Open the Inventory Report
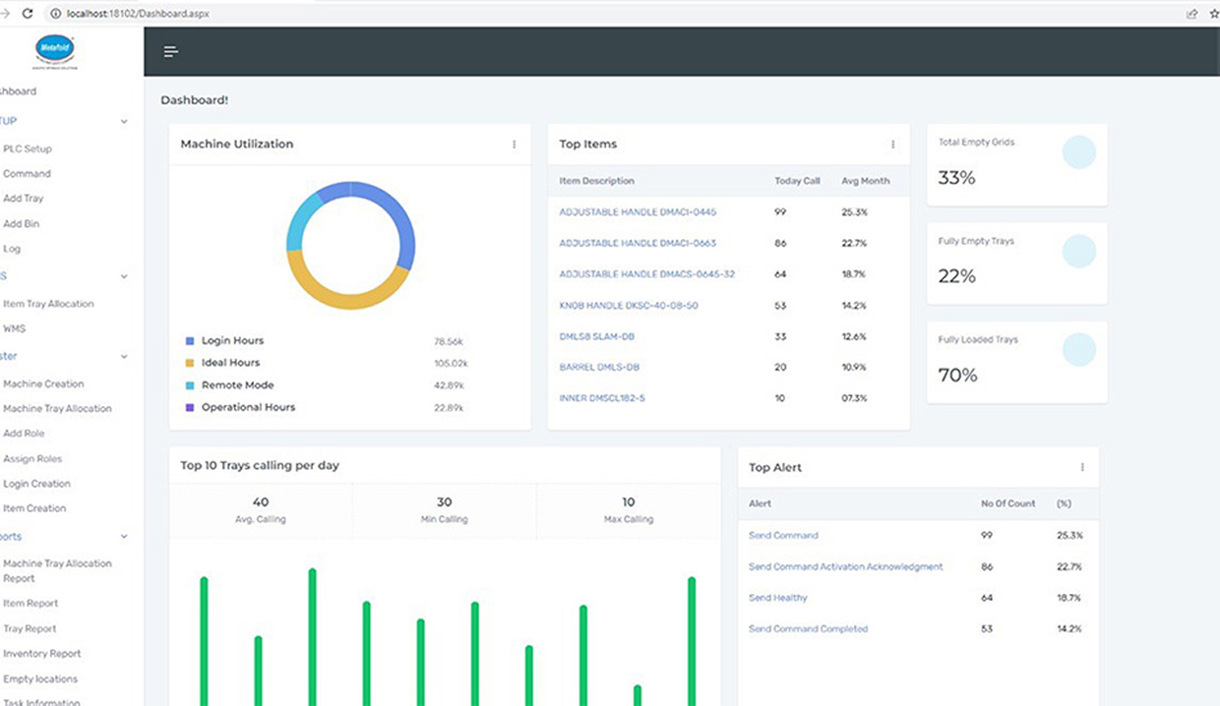 [42, 654]
